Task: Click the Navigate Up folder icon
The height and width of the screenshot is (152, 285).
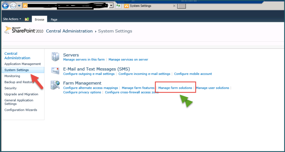Action: pos(27,19)
